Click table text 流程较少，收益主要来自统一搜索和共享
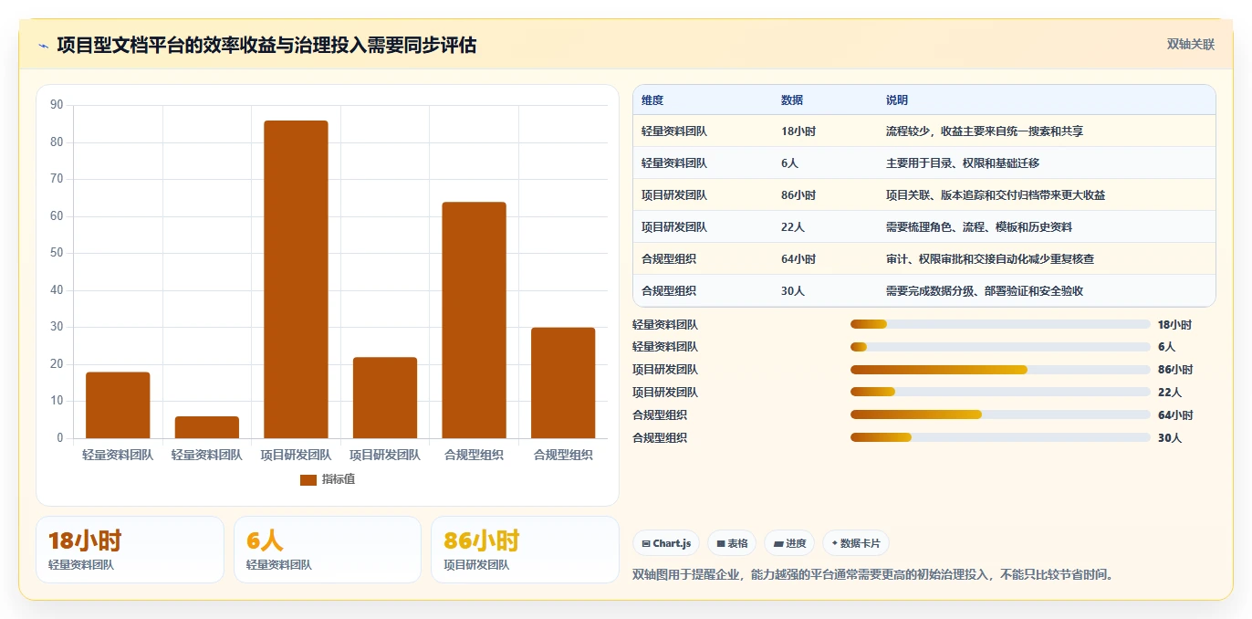Viewport: 1252px width, 619px height. 985,131
